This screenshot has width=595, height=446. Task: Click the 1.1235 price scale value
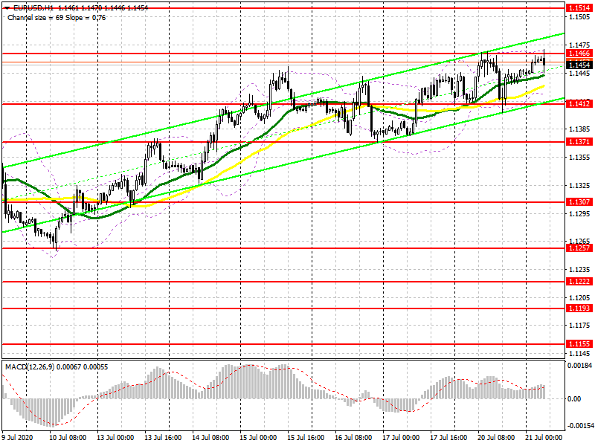click(580, 270)
